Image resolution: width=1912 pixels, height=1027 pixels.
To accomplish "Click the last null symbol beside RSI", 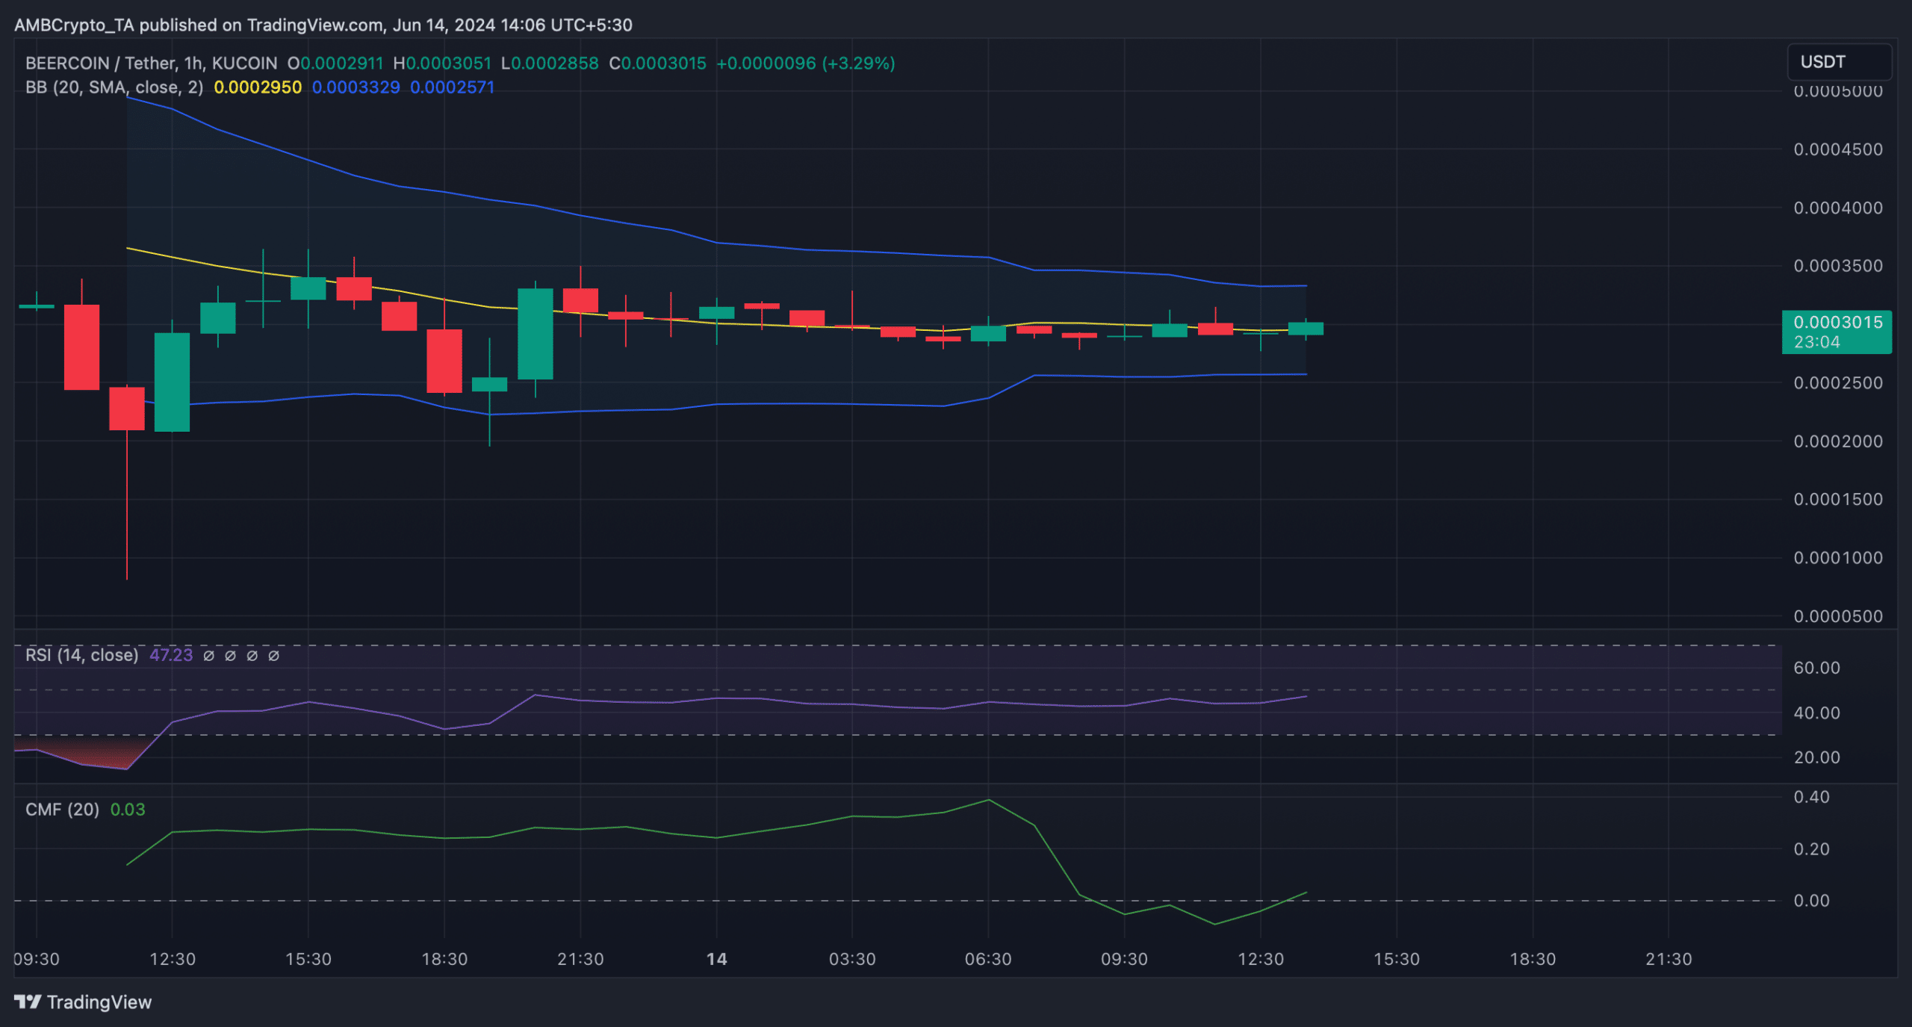I will click(x=273, y=655).
